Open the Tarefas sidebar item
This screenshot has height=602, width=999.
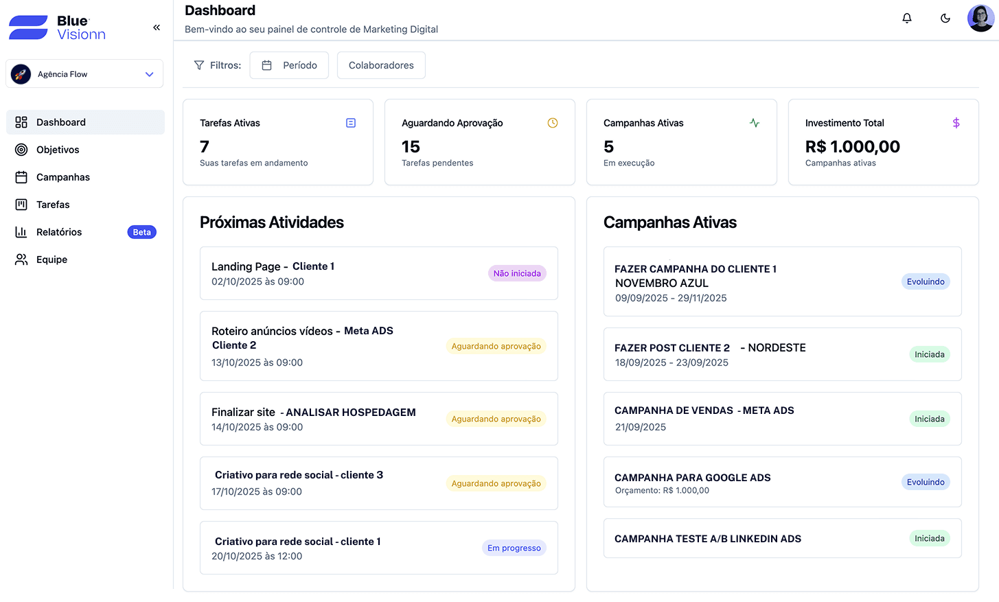point(53,205)
